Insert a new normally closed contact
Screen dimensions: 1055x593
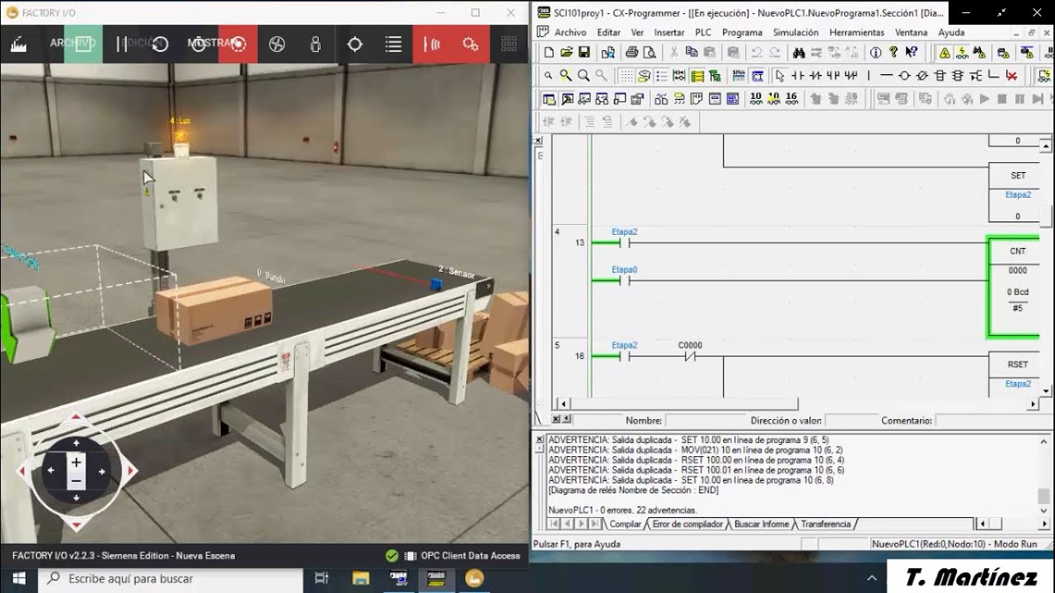815,76
